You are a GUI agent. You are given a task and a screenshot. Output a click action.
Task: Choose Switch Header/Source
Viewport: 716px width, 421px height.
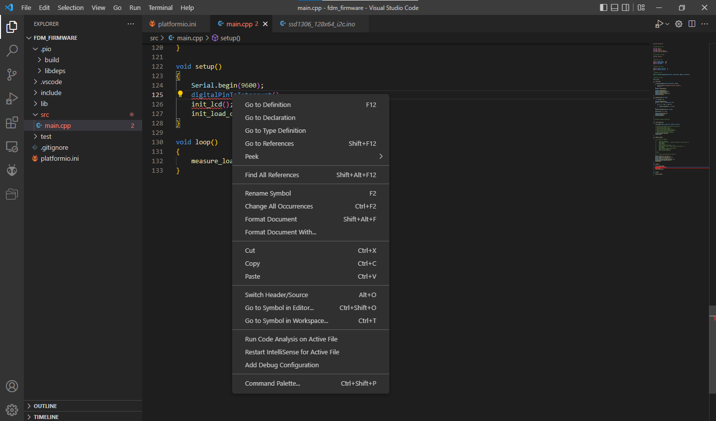(311, 295)
